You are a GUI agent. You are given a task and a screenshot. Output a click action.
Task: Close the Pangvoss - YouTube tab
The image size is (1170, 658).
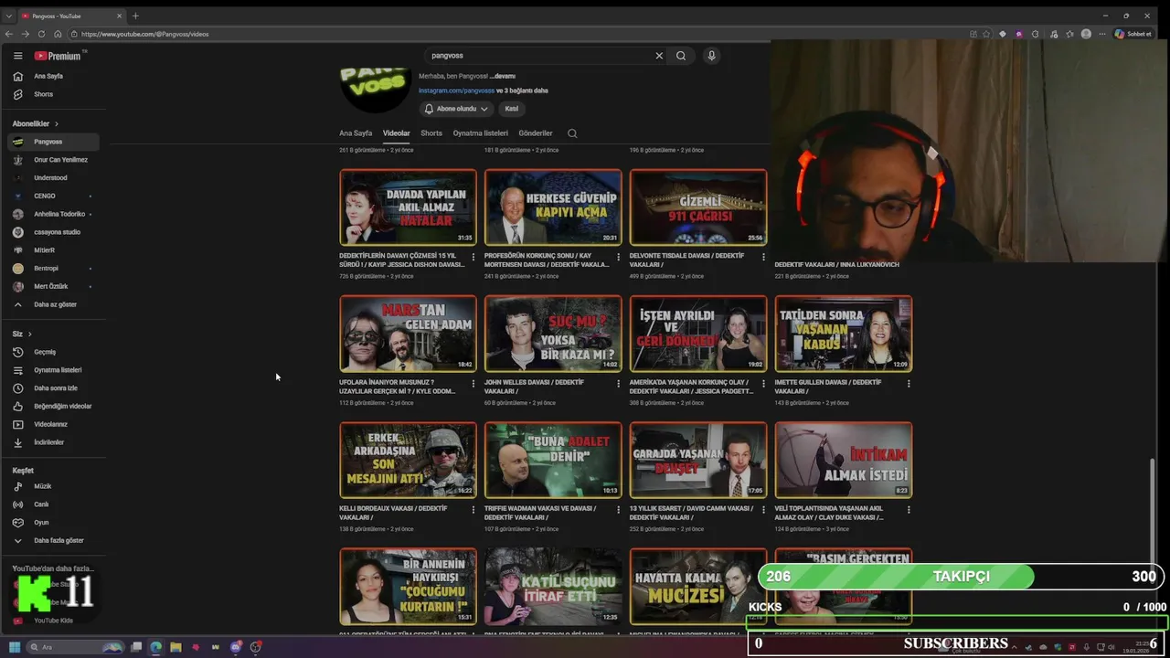(x=120, y=16)
